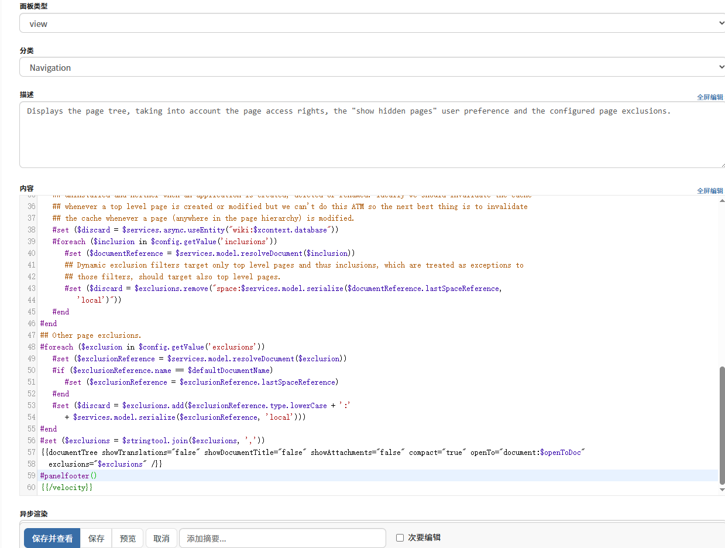This screenshot has width=725, height=548.
Task: Open 全屏编辑 for the 内容 editor
Action: [x=710, y=190]
